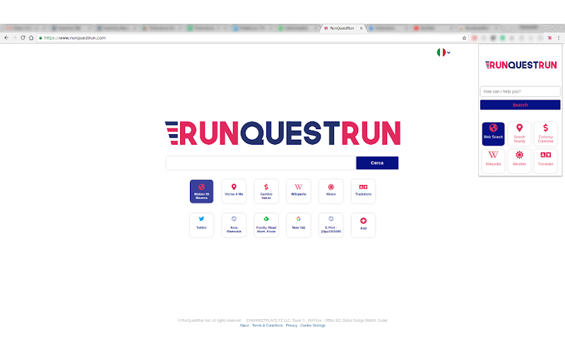Click the browser forward arrow
The height and width of the screenshot is (353, 565).
click(14, 38)
